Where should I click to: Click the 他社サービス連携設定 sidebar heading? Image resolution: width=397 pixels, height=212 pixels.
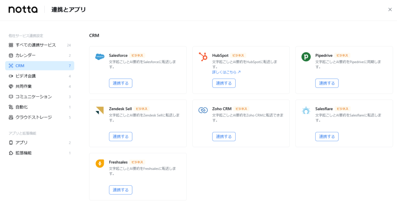26,36
